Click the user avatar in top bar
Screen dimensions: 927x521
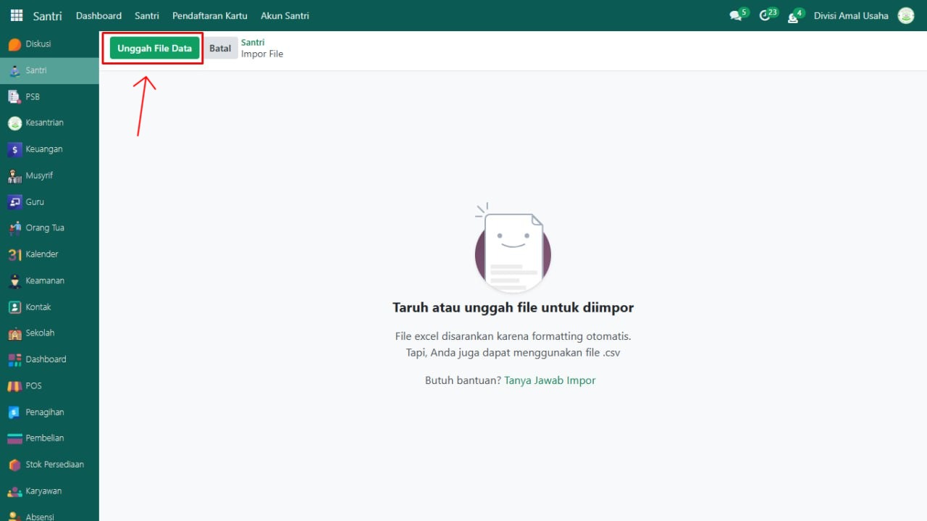[906, 16]
